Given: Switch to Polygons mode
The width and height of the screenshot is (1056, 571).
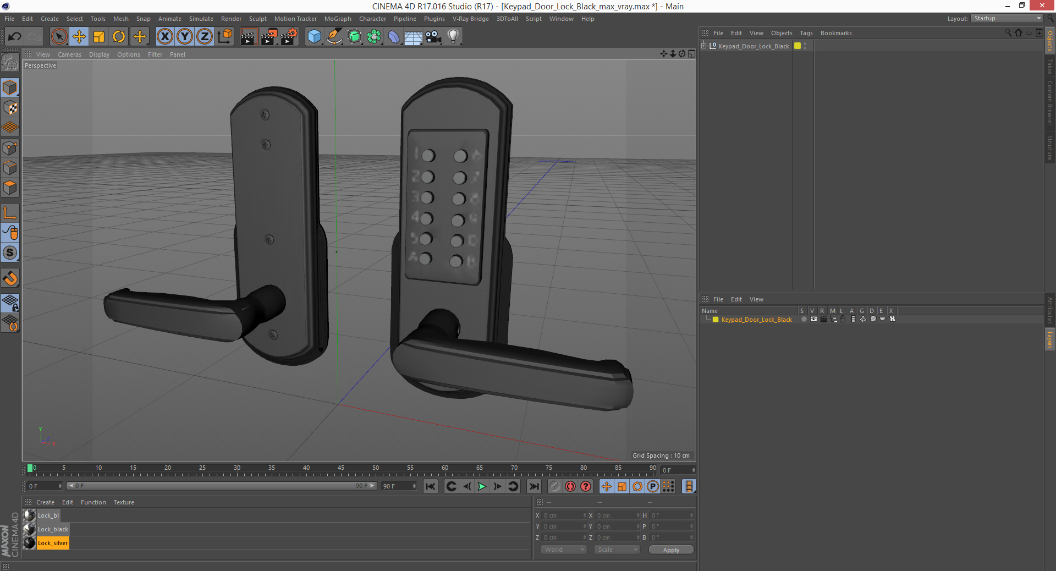Looking at the screenshot, I should [10, 188].
